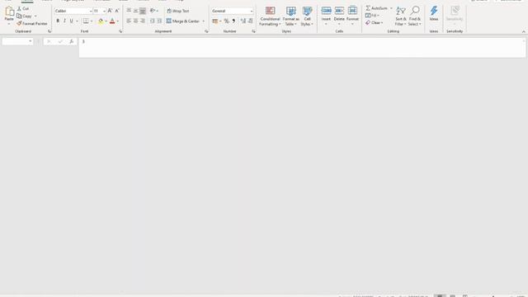Viewport: 528px width, 297px height.
Task: Toggle underline formatting
Action: point(72,21)
